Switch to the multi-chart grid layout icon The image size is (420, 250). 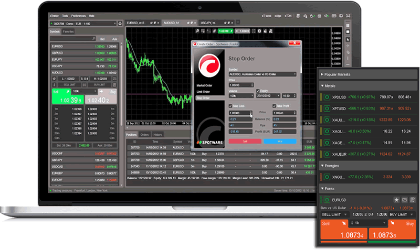(x=348, y=25)
